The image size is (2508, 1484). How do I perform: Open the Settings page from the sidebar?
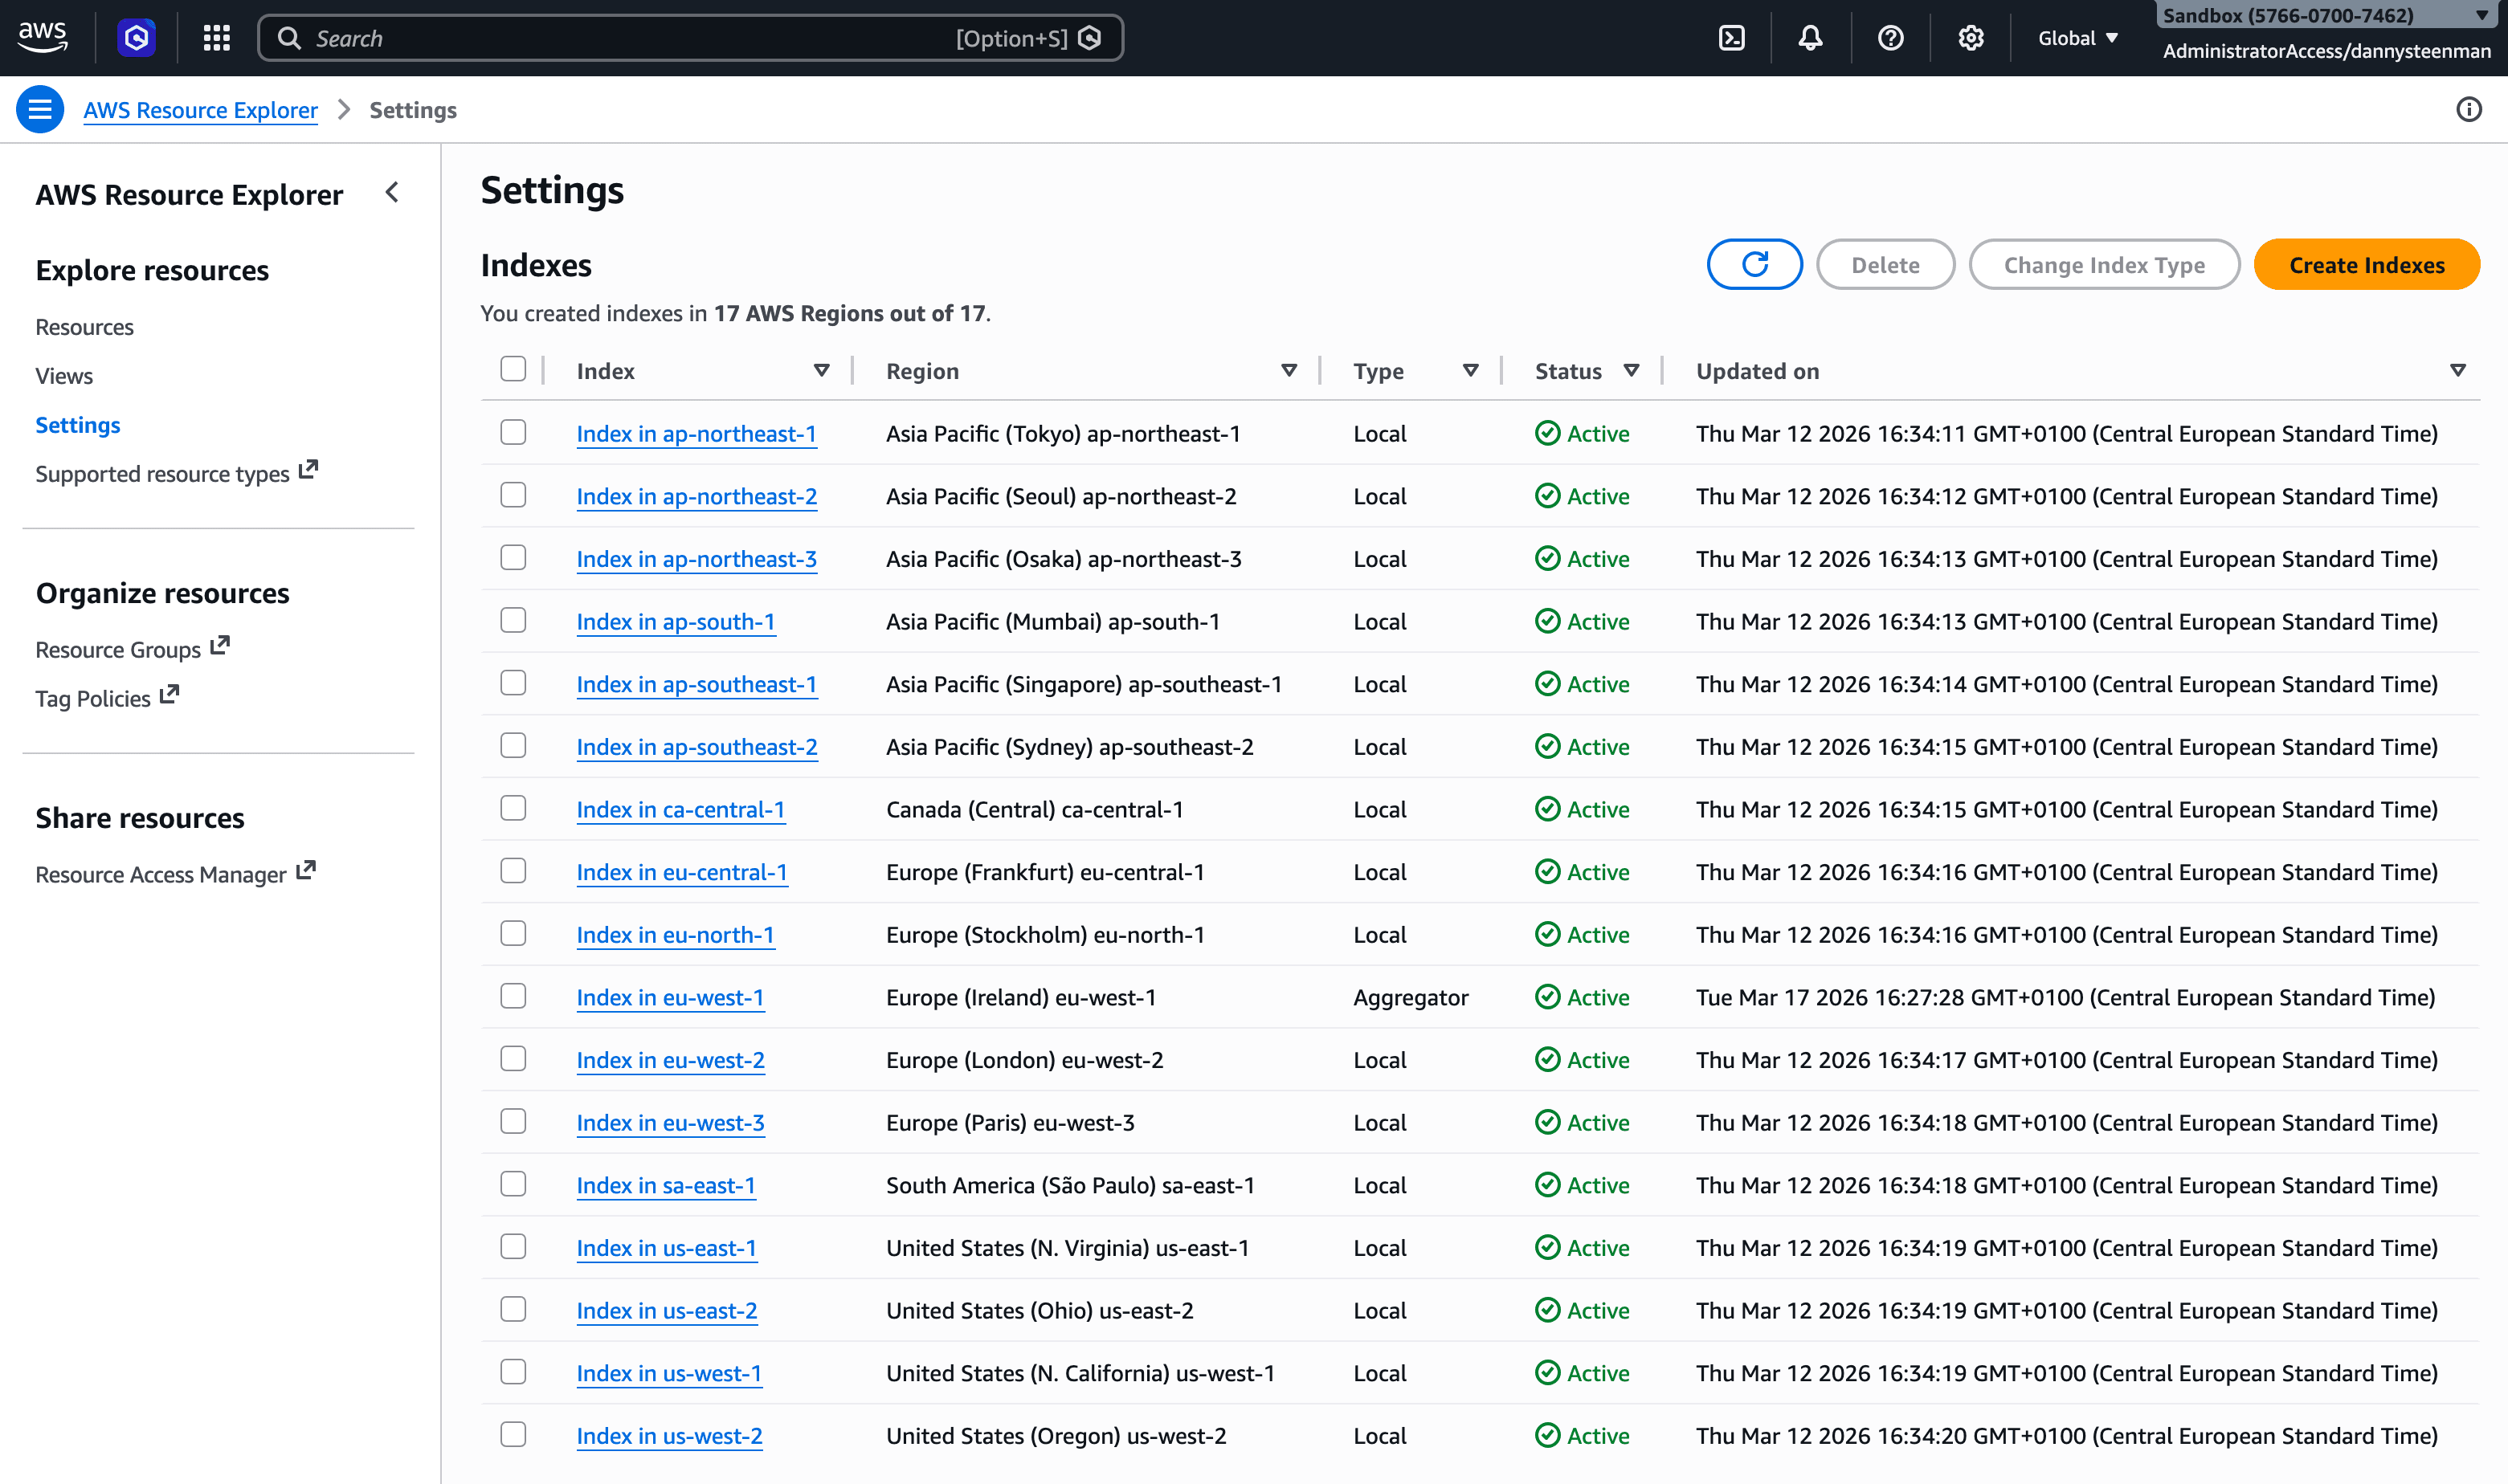coord(77,424)
